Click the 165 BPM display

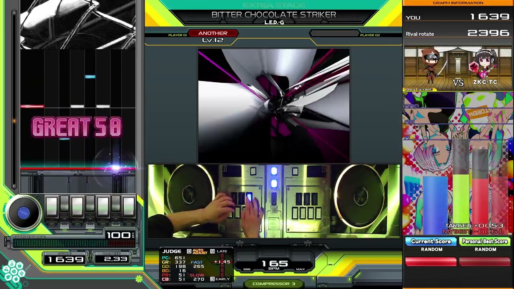275,264
